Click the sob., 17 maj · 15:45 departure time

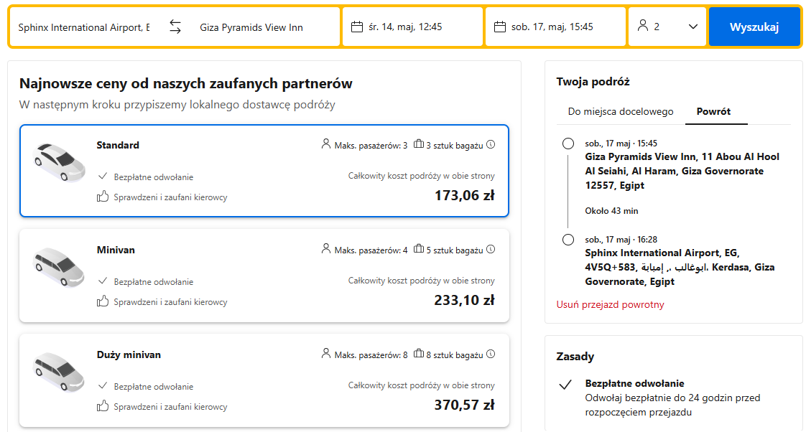tap(621, 144)
